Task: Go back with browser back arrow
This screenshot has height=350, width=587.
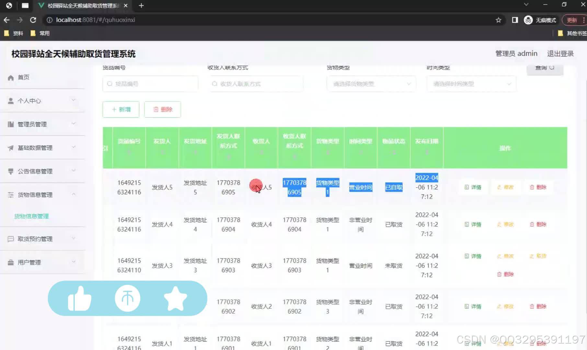Action: pos(7,20)
